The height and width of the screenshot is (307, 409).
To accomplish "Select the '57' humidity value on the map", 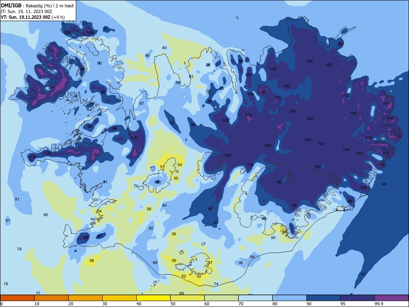I will click(x=210, y=262).
